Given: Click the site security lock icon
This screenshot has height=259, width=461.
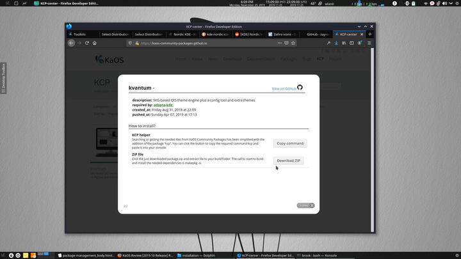Looking at the screenshot, I should click(x=137, y=43).
